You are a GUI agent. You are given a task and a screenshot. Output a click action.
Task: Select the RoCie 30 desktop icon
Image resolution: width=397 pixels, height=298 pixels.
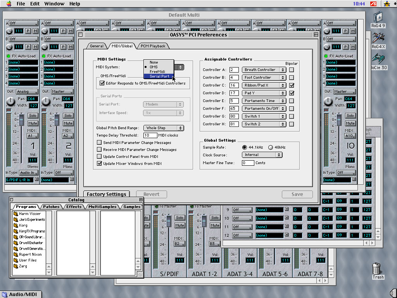pos(378,59)
